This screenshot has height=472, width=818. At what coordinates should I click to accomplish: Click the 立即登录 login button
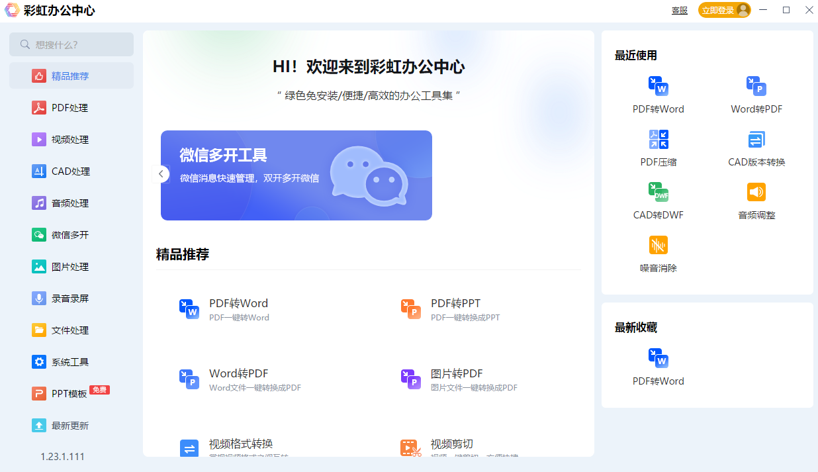[x=718, y=11]
